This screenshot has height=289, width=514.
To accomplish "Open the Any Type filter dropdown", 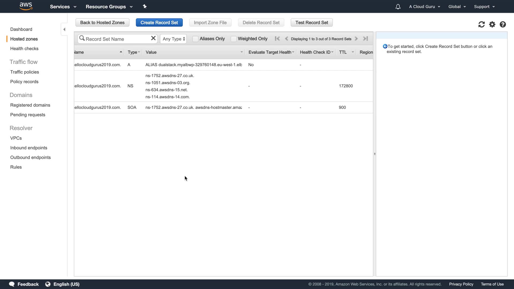I will pos(173,39).
